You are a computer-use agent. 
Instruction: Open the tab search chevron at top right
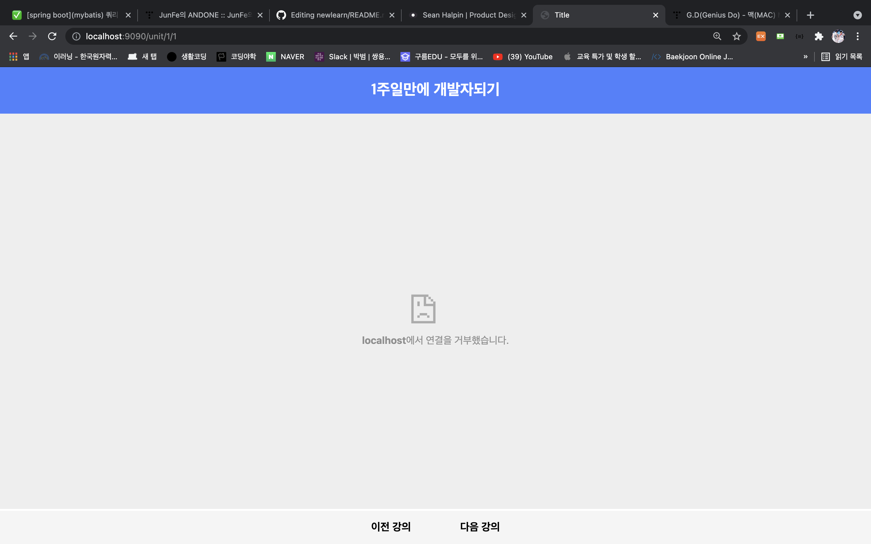tap(858, 15)
